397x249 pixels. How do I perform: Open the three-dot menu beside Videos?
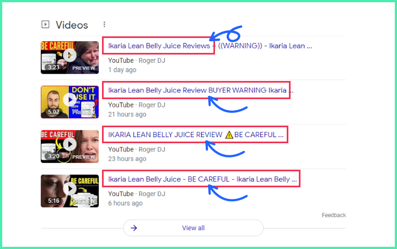click(104, 25)
